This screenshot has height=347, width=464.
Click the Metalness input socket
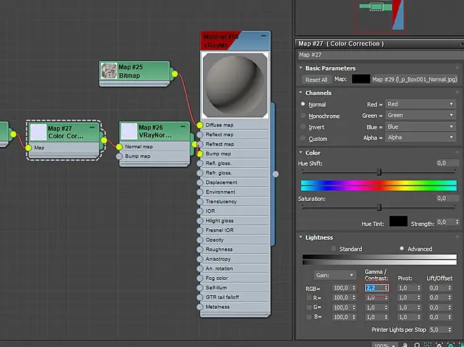pos(200,307)
